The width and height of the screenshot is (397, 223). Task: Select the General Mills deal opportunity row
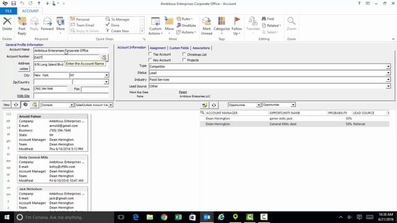click(x=295, y=124)
